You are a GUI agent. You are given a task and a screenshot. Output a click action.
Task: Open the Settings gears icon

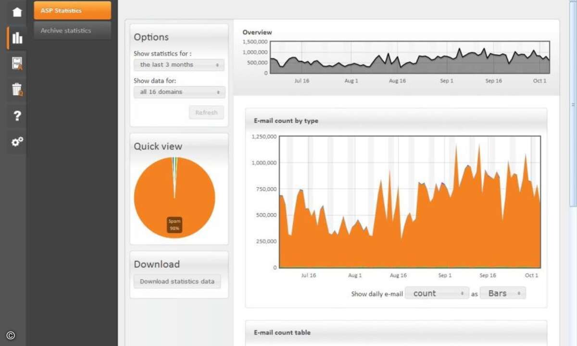coord(17,141)
